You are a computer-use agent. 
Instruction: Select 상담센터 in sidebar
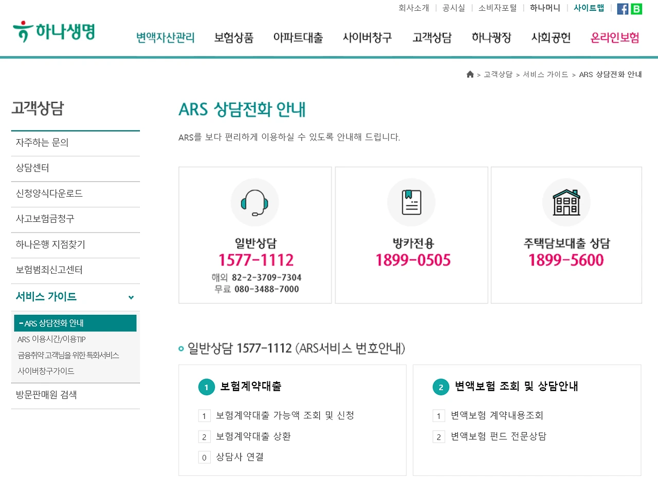tap(76, 169)
